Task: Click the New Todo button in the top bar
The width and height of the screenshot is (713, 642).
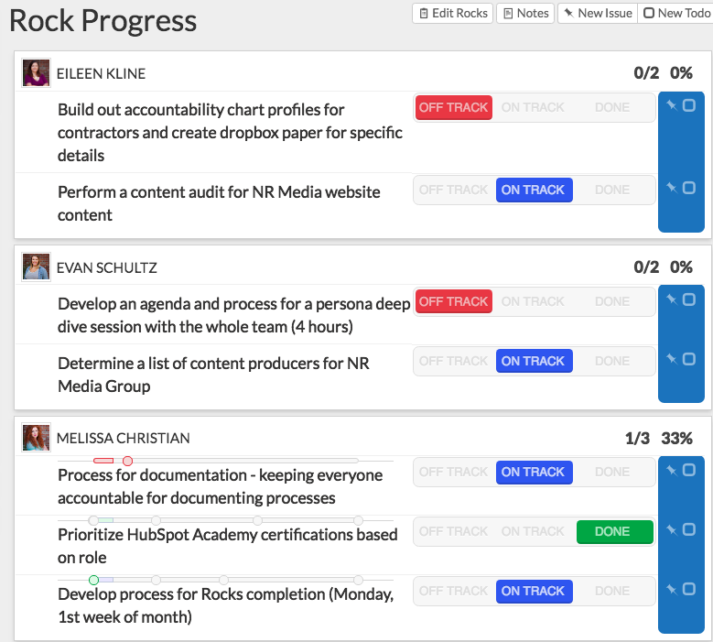Action: click(x=675, y=13)
